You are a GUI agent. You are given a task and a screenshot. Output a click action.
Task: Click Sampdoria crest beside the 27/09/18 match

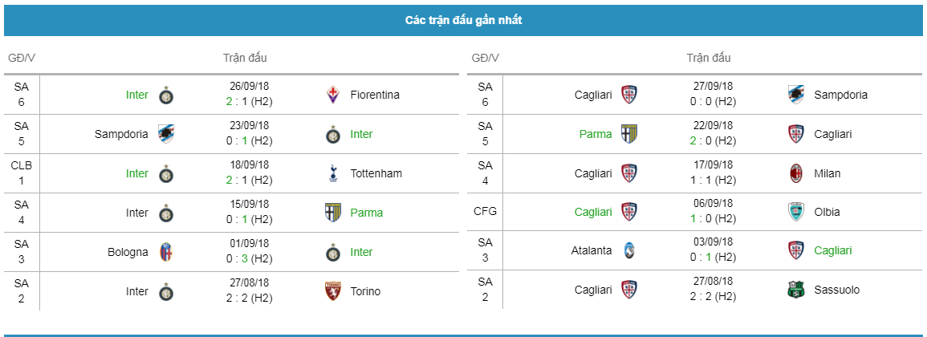[795, 95]
